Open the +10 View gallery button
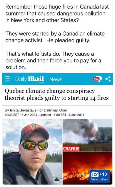 click(x=99, y=176)
